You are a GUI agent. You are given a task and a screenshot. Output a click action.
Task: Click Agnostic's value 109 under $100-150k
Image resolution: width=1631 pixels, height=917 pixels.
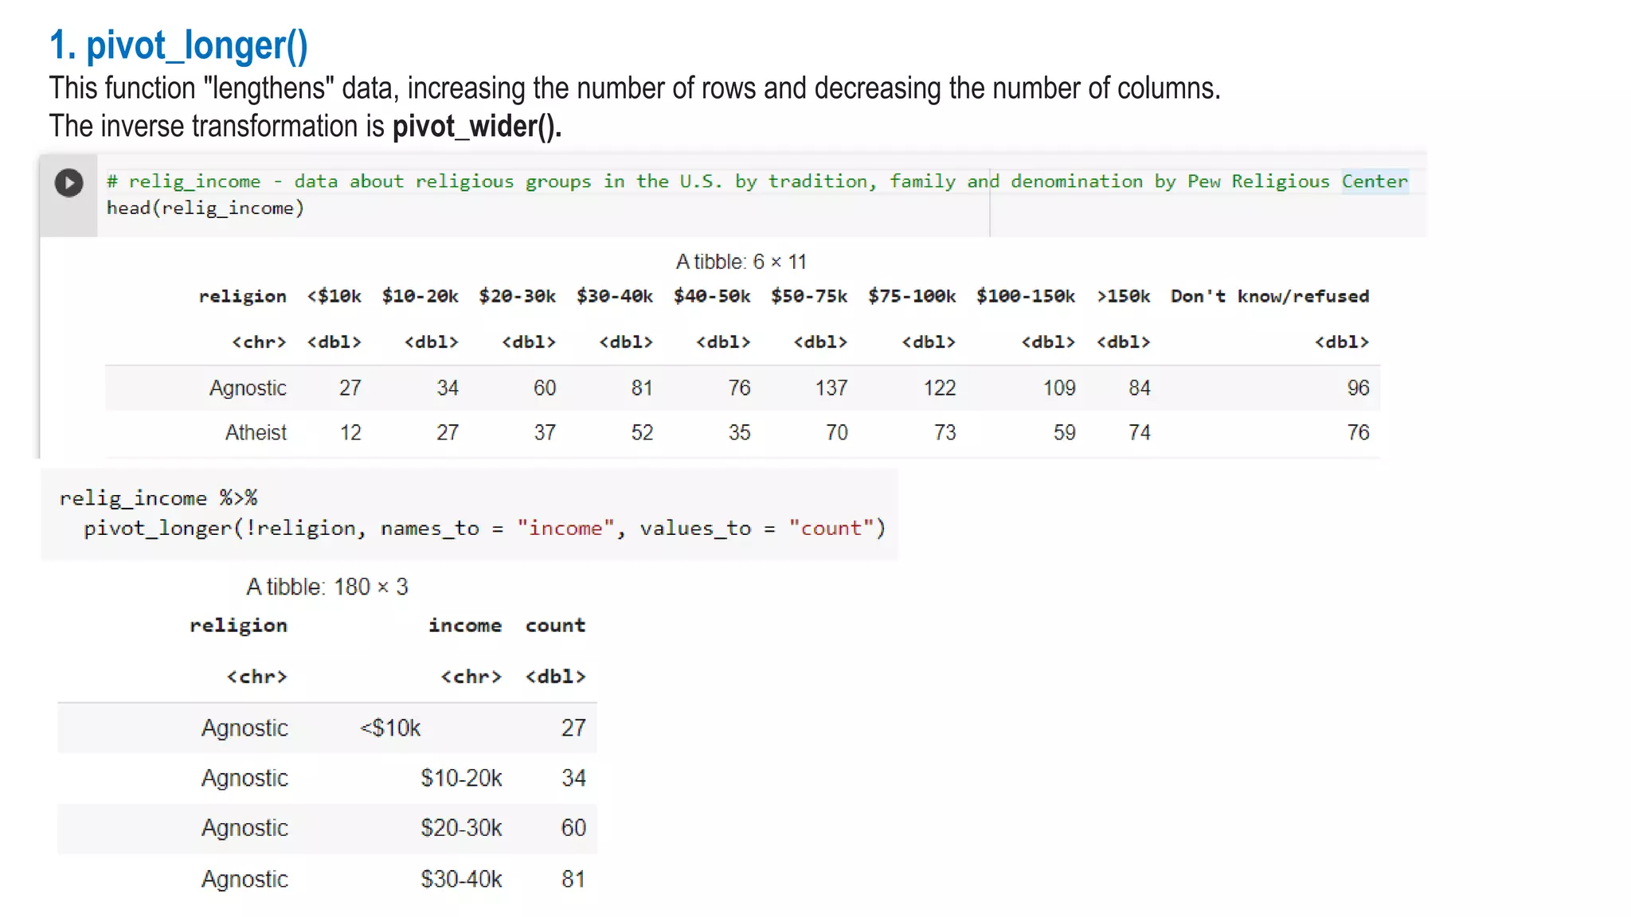(x=1059, y=388)
